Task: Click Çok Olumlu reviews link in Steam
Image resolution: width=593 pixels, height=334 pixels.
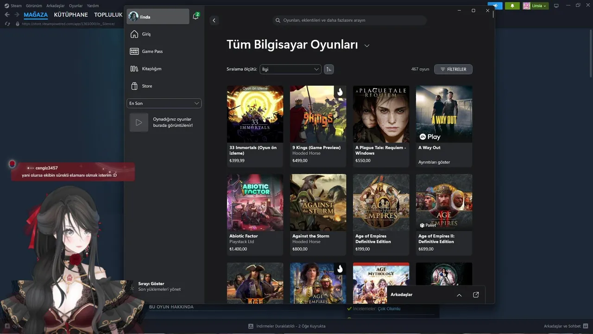Action: tap(389, 309)
